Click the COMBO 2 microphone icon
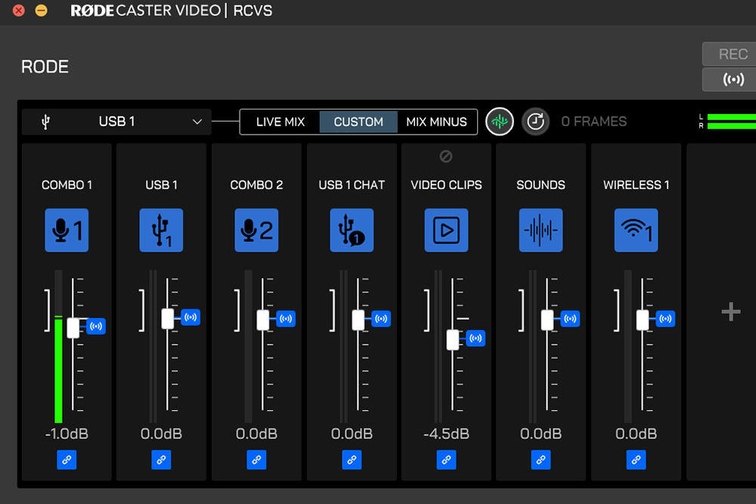Screen dimensions: 756x504 256,230
